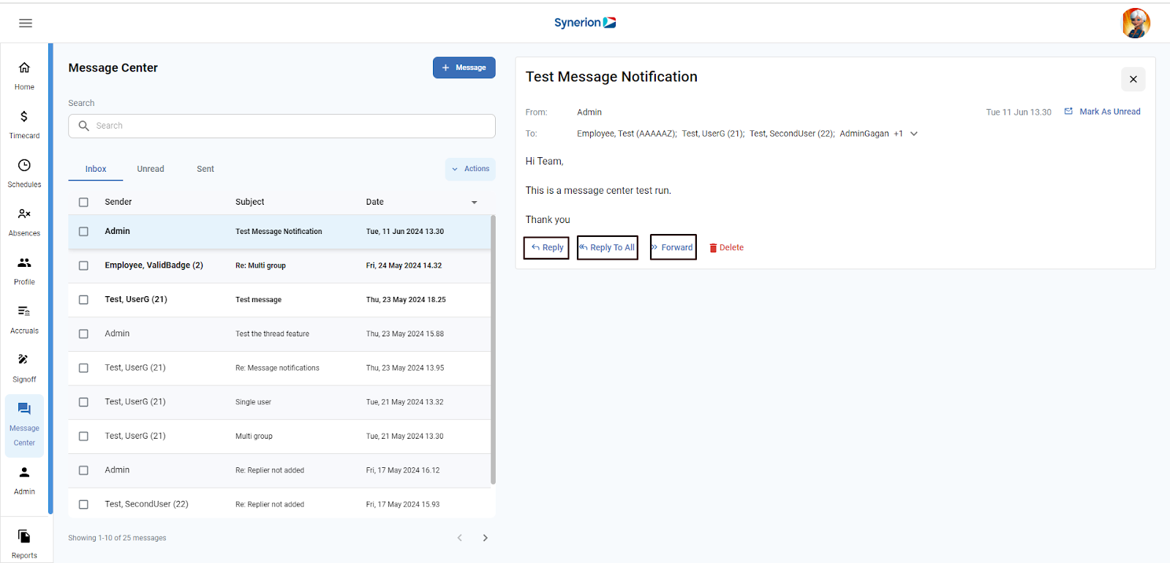
Task: Expand the recipients list chevron
Action: 913,134
